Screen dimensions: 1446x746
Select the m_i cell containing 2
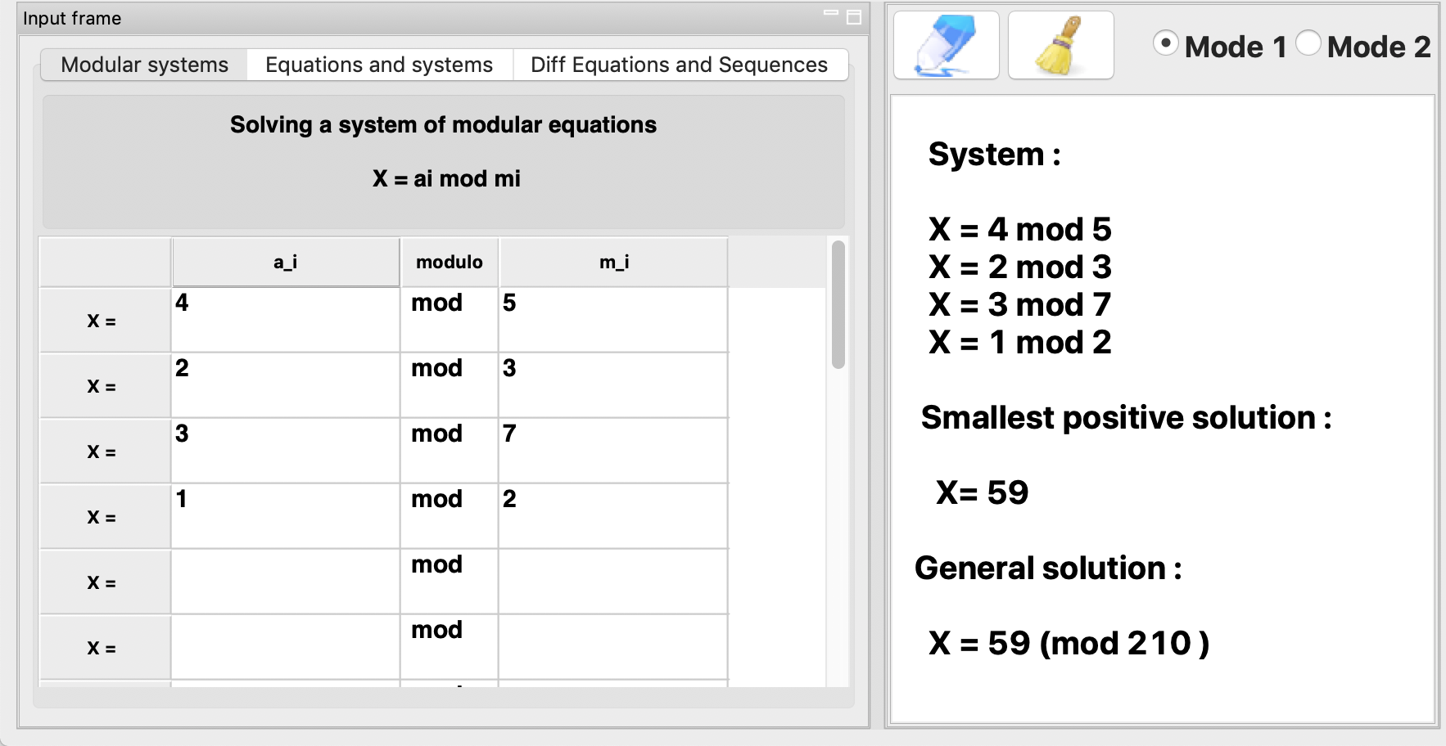613,516
